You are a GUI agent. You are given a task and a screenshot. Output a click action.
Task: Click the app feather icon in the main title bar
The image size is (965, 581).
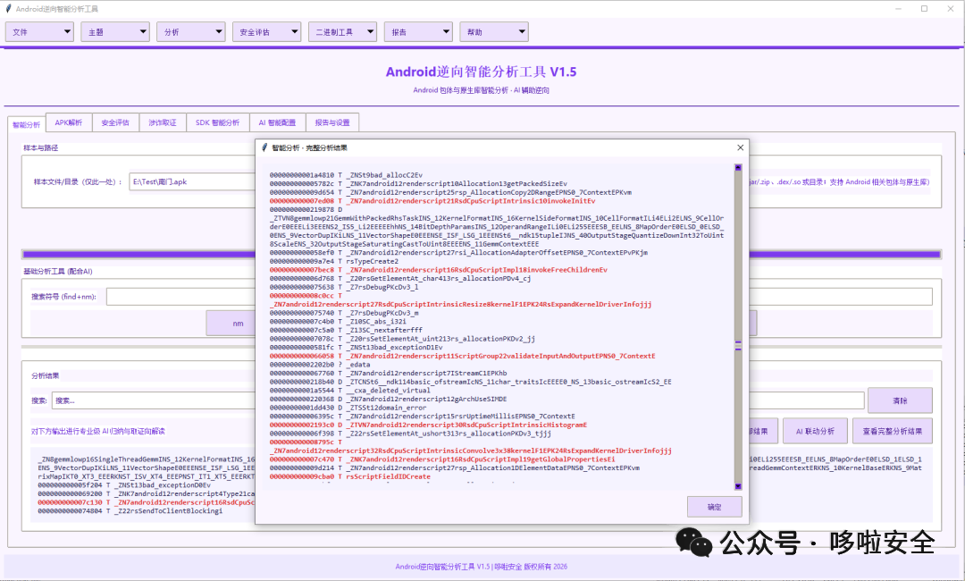coord(9,9)
